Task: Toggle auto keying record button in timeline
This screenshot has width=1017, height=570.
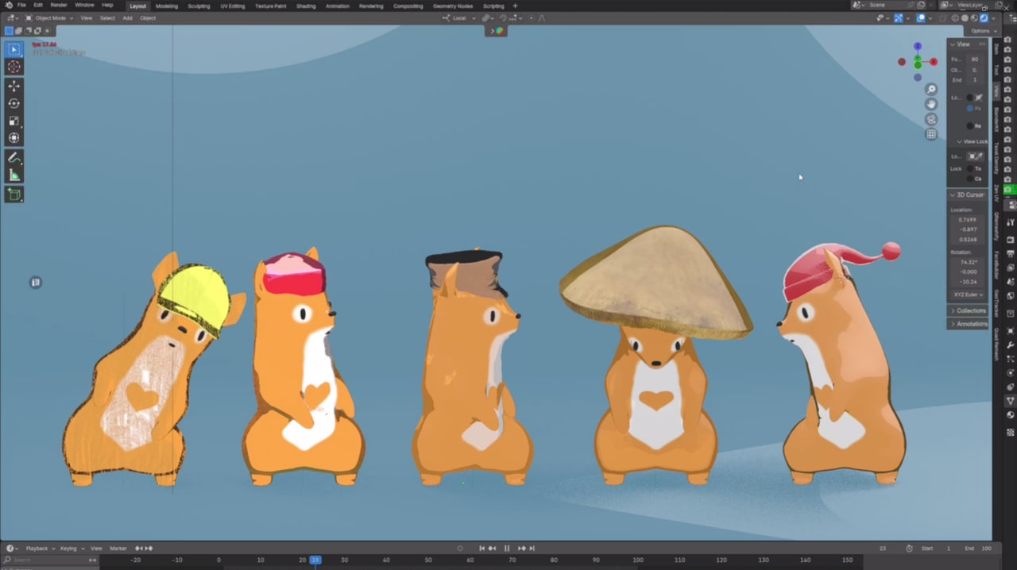Action: click(x=460, y=548)
